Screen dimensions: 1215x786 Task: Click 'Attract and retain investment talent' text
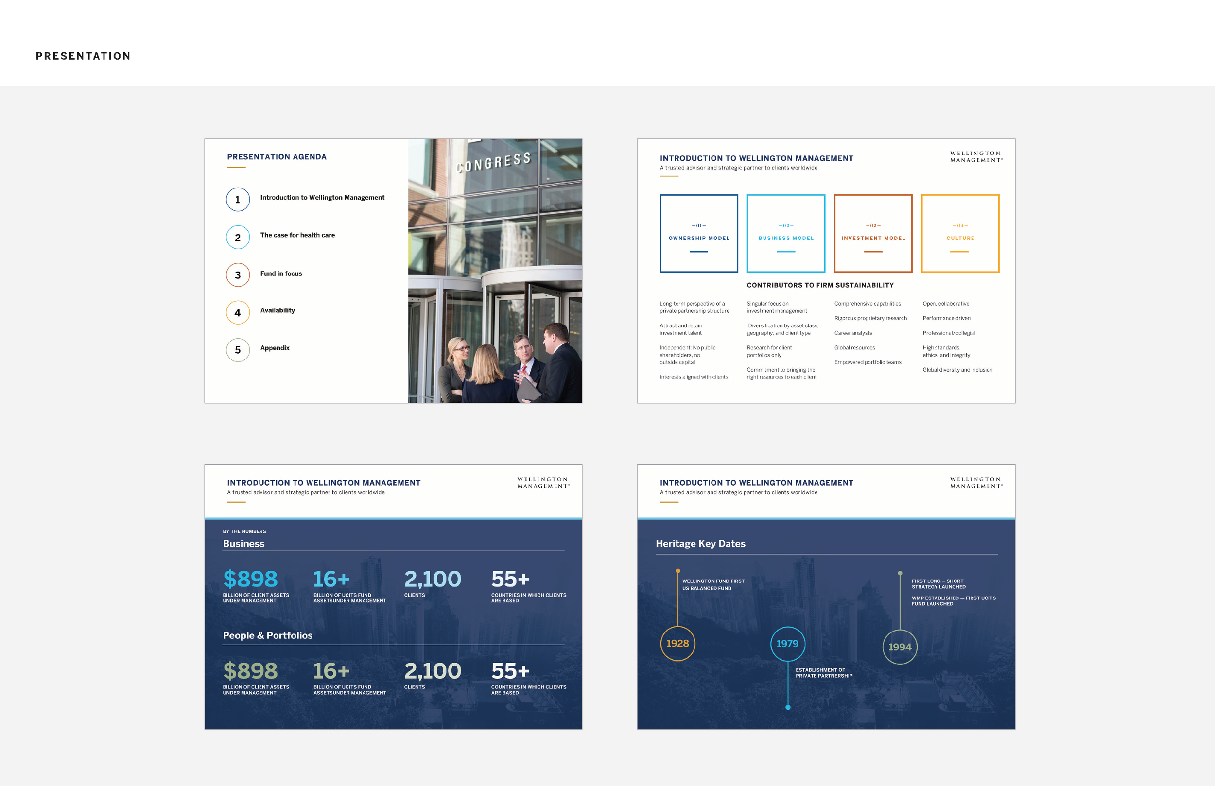[681, 329]
